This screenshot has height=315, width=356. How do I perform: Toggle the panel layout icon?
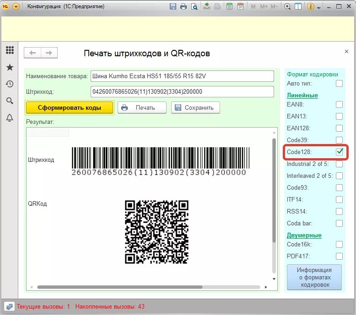(x=298, y=6)
